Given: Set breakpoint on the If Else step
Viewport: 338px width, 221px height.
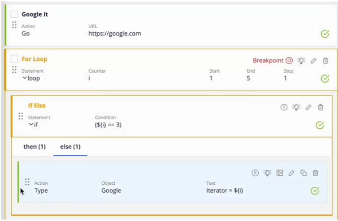Looking at the screenshot, I should click(x=284, y=107).
